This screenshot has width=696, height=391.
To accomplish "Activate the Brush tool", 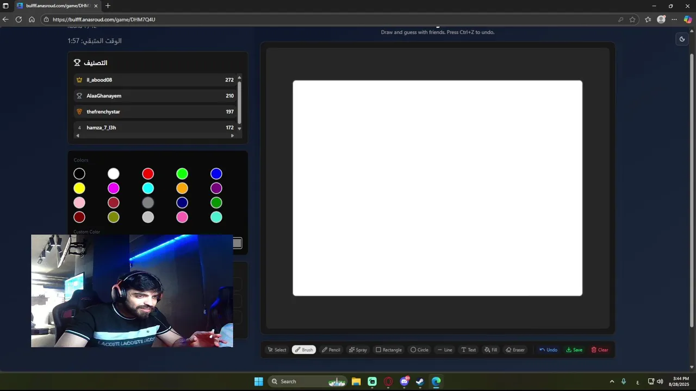I will click(x=304, y=350).
